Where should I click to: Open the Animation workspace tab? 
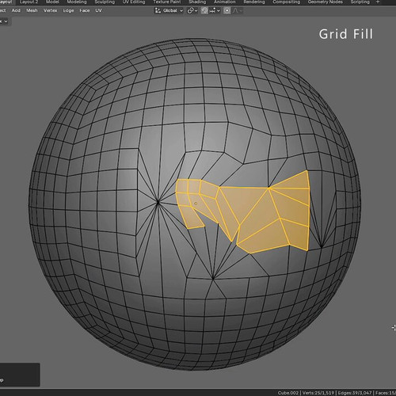[225, 2]
